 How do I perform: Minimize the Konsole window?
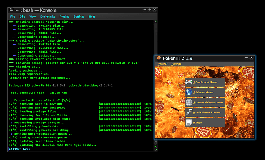tap(145, 10)
